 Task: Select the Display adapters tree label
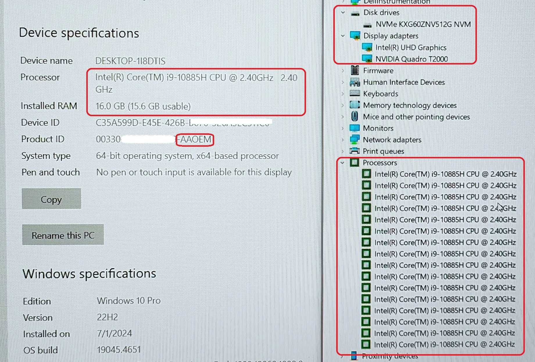click(x=391, y=36)
